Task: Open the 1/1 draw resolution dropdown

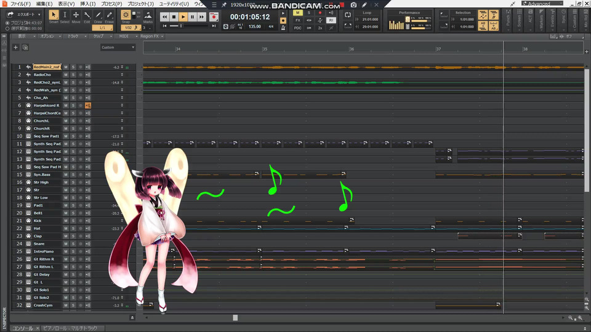Action: [103, 28]
